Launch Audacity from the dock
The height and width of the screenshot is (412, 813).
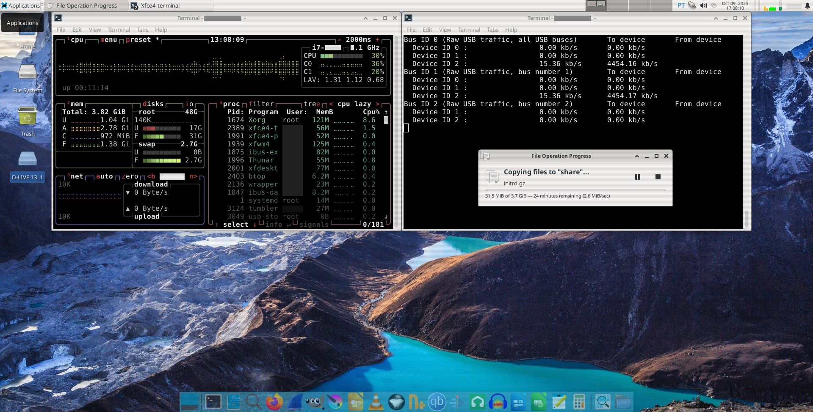498,401
